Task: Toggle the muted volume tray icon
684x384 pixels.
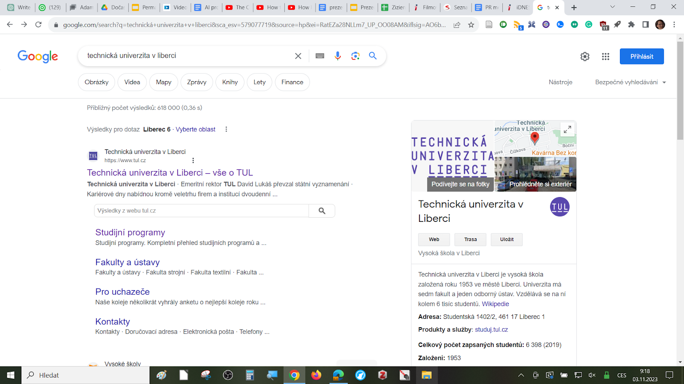Action: 592,375
